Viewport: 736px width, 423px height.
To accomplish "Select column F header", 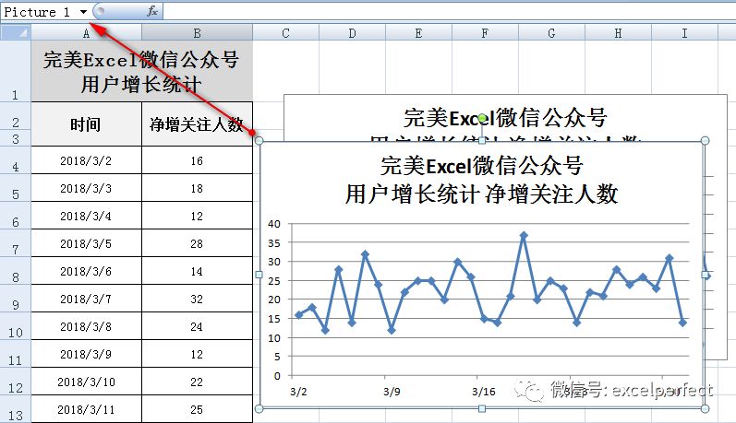I will click(485, 33).
